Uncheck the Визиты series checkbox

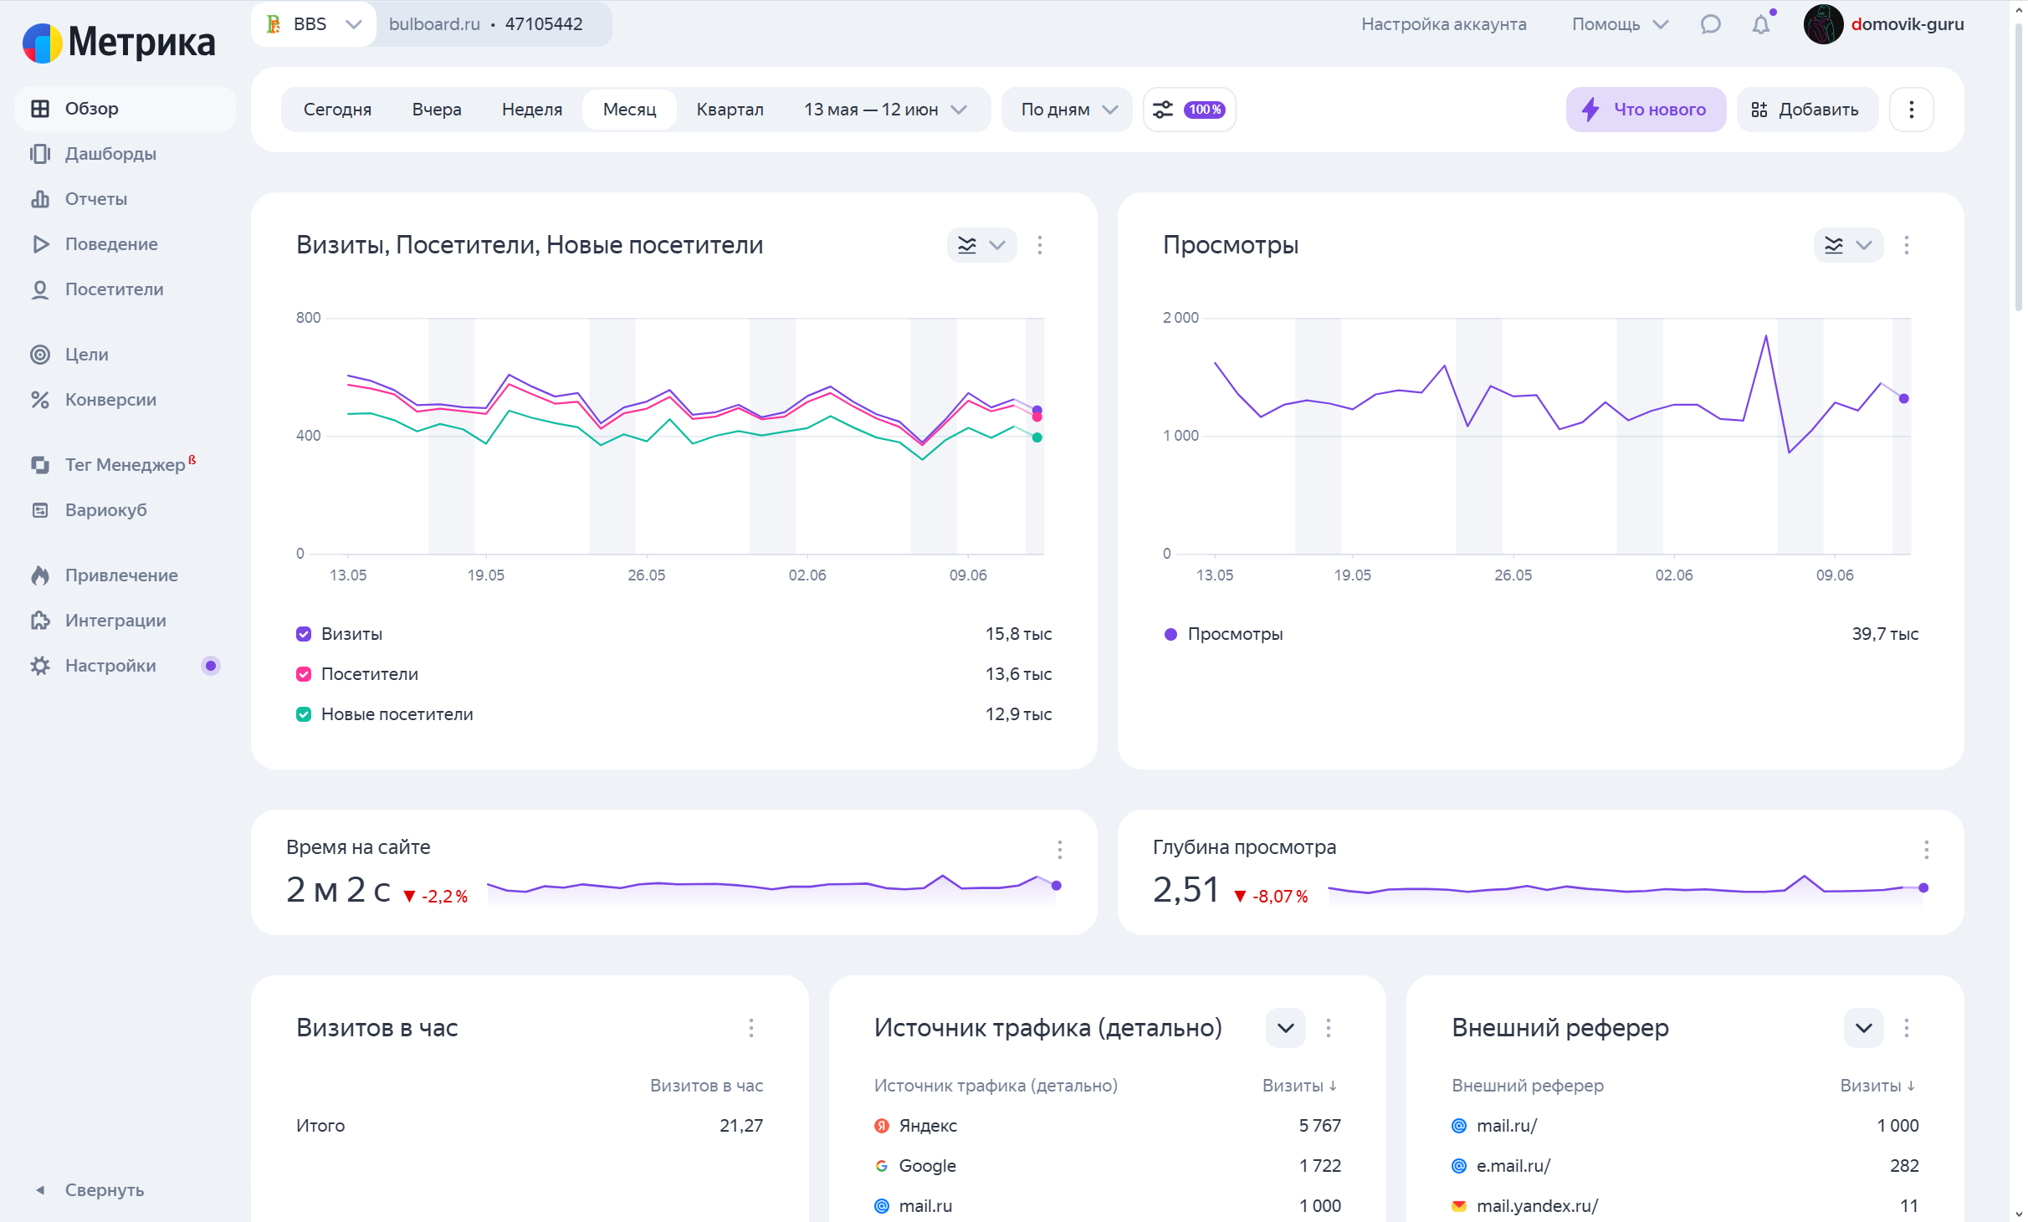click(304, 634)
